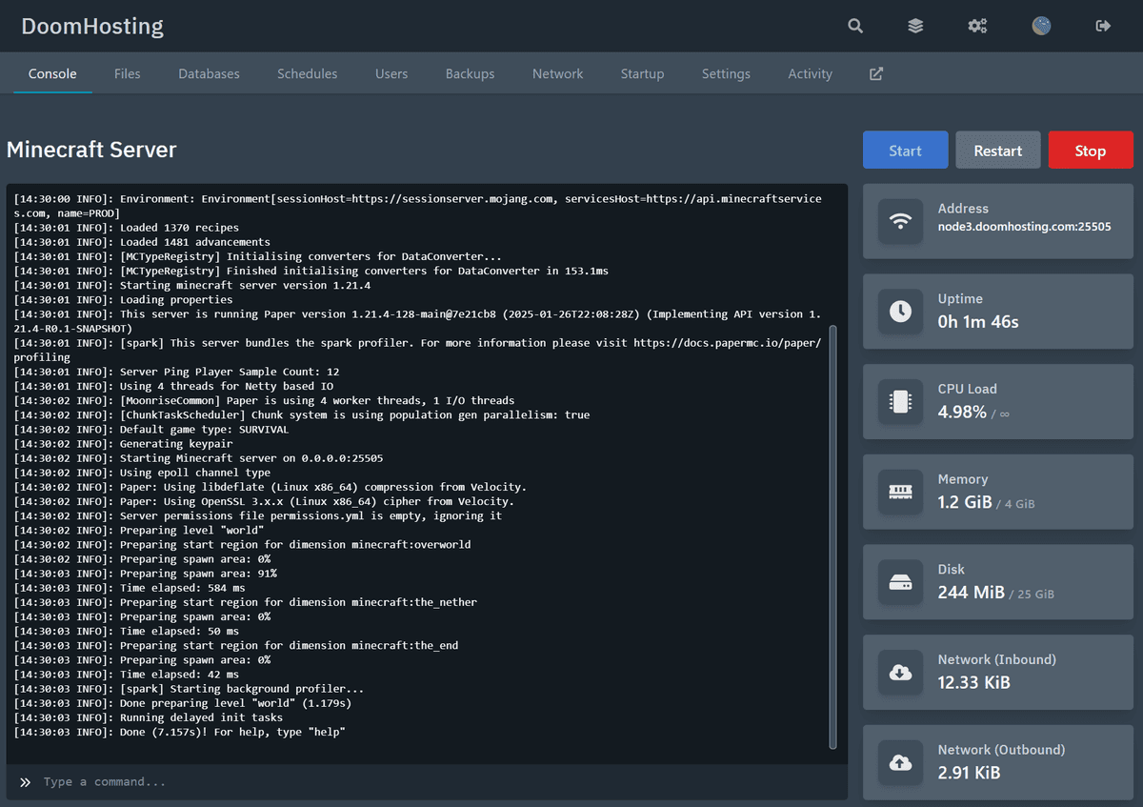Screen dimensions: 1143x807
Task: Select the CPU chip icon on CPU Load card
Action: click(x=900, y=401)
